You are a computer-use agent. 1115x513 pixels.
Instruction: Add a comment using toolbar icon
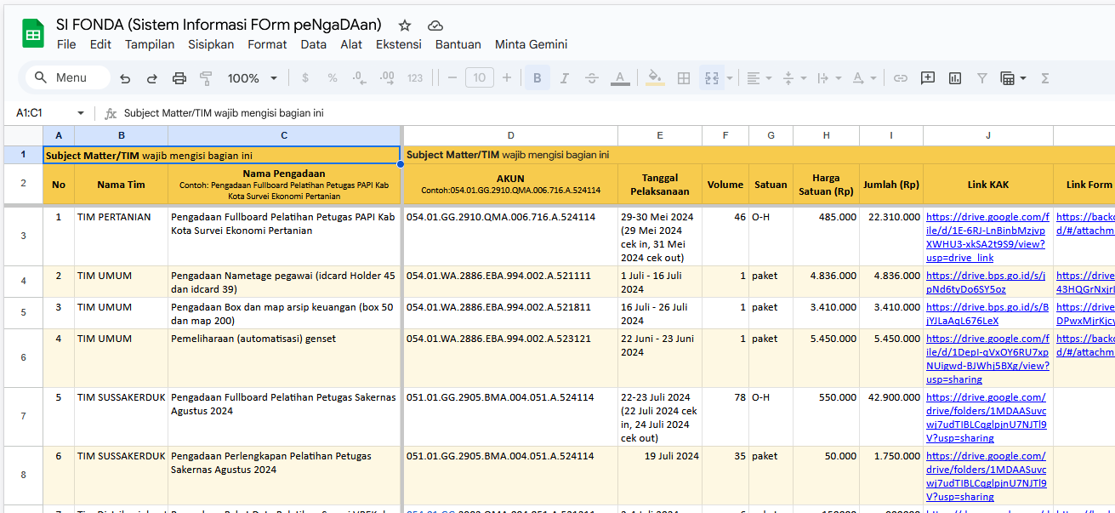coord(928,78)
